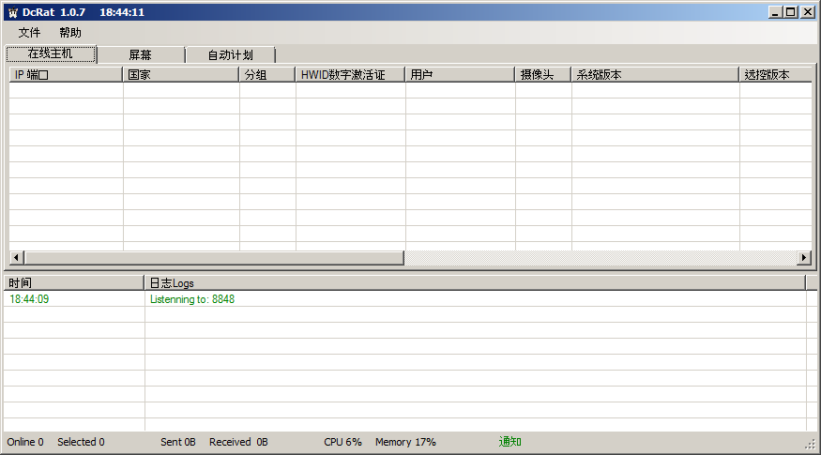Click the HWID数字激活证 column header
The width and height of the screenshot is (821, 455).
pos(350,75)
